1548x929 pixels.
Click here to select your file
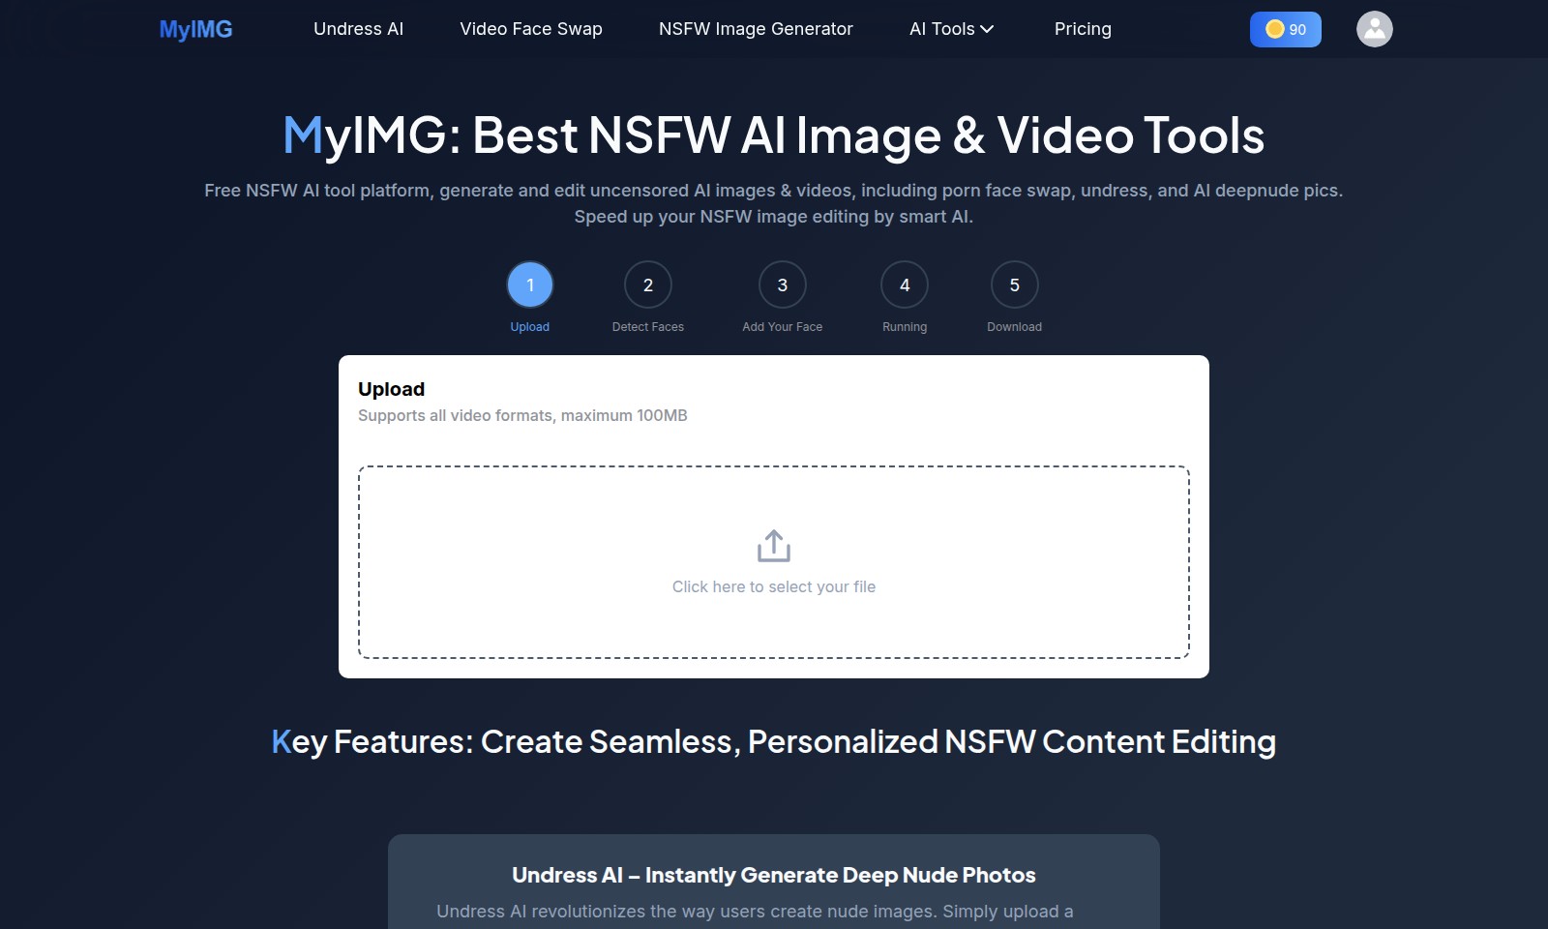point(773,585)
